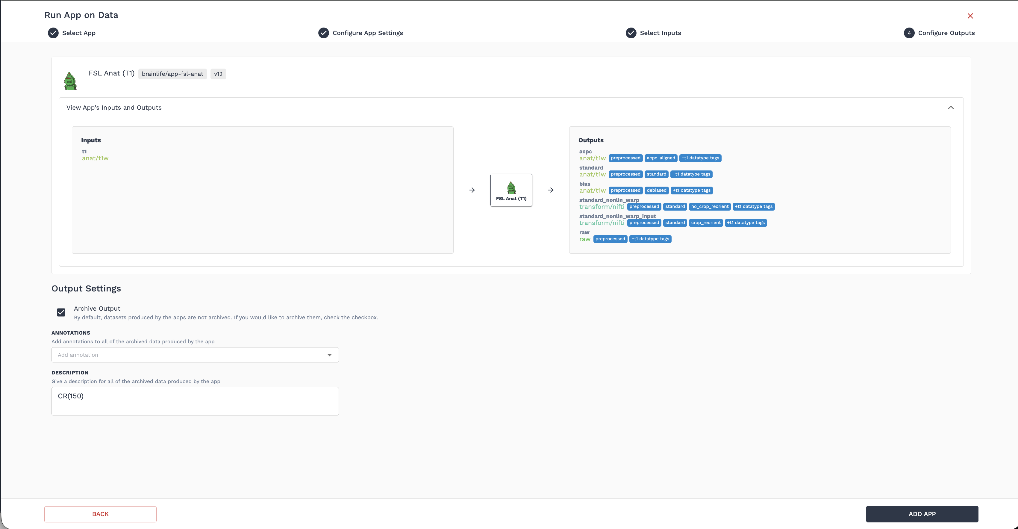Click in the description field containing CR(150)
The width and height of the screenshot is (1018, 529).
click(195, 401)
